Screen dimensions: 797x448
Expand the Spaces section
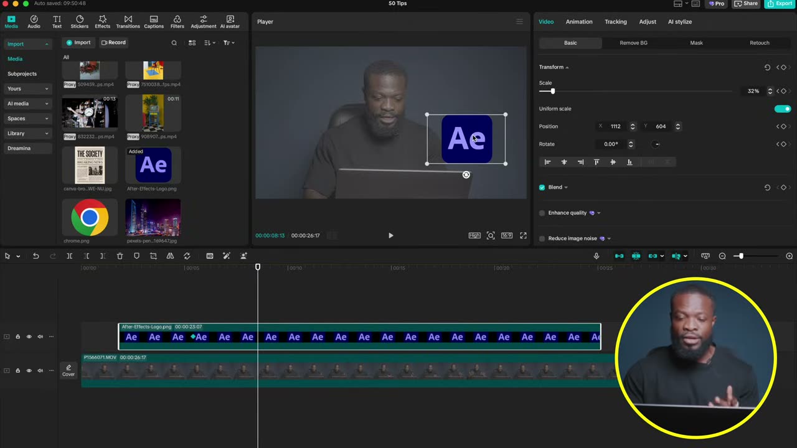pos(46,119)
